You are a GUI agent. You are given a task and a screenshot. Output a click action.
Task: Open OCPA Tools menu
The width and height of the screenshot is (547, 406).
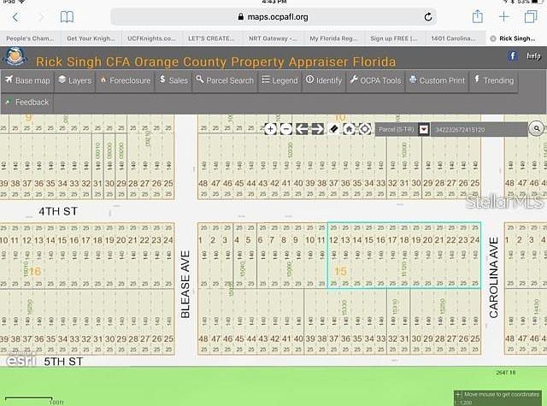tap(376, 80)
